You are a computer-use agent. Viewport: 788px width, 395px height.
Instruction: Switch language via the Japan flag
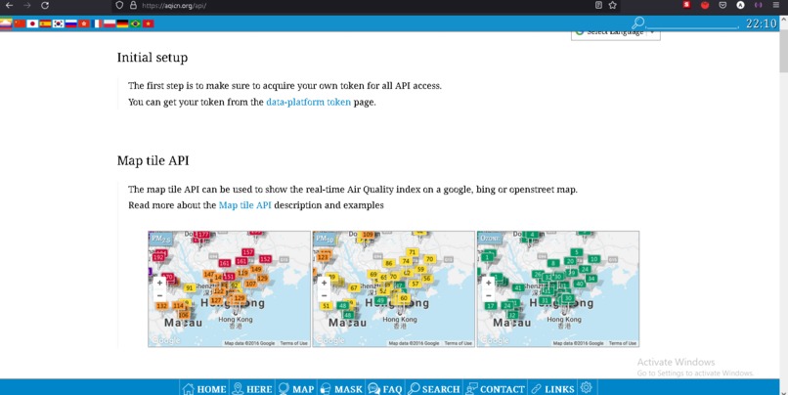pyautogui.click(x=32, y=23)
